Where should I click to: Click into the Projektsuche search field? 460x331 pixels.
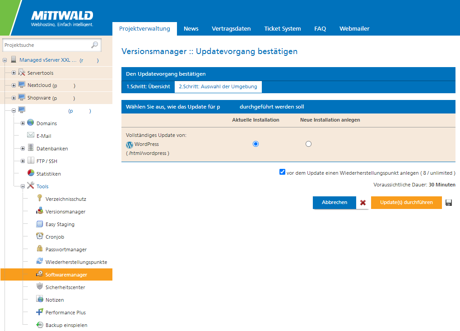coord(52,45)
